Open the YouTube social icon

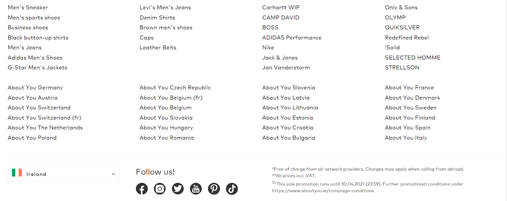196,189
